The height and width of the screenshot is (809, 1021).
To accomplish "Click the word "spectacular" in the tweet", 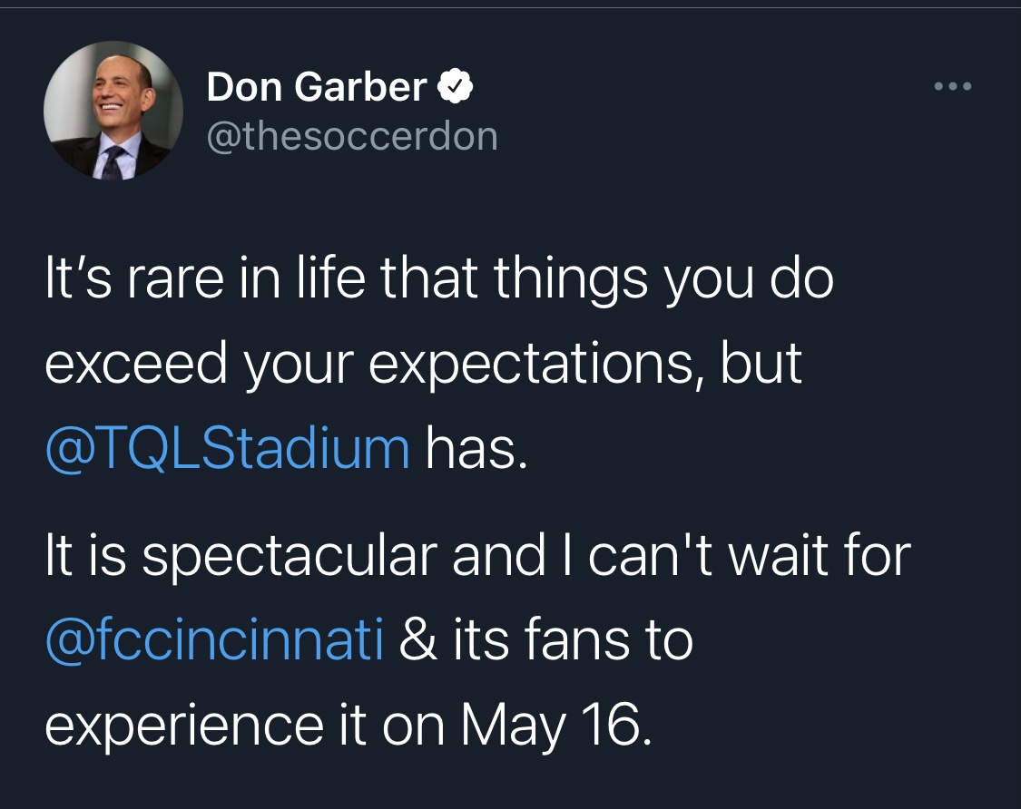I will 290,557.
